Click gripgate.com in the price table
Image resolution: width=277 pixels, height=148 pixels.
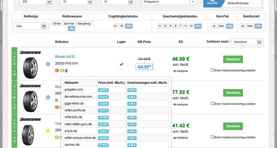click(x=74, y=90)
